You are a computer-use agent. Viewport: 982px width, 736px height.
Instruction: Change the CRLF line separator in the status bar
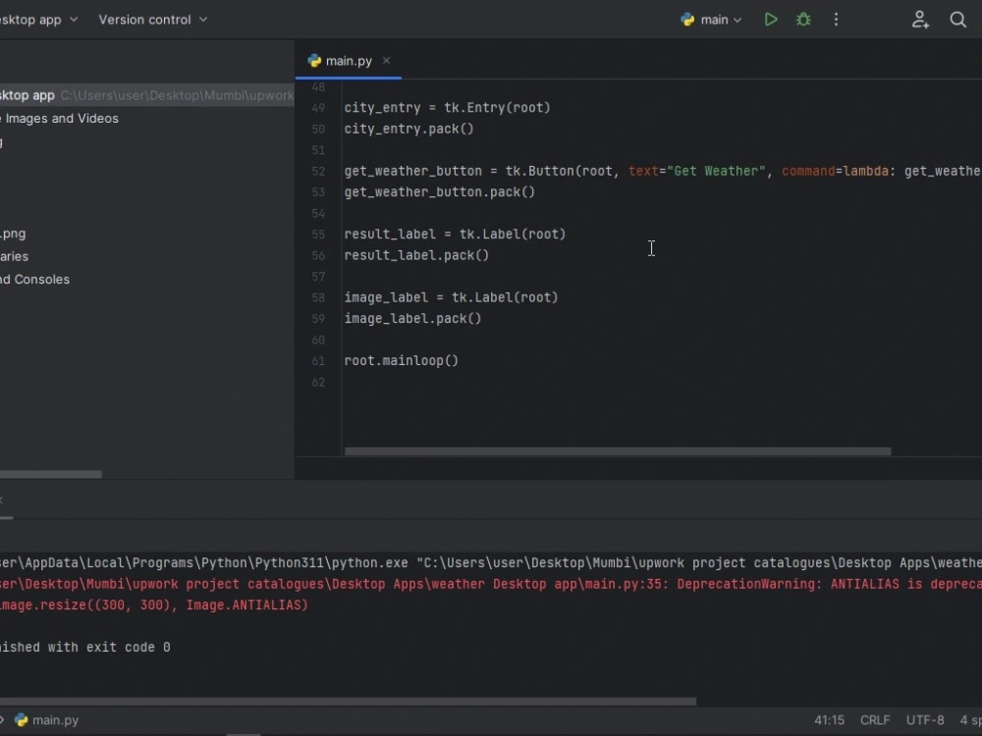tap(875, 720)
